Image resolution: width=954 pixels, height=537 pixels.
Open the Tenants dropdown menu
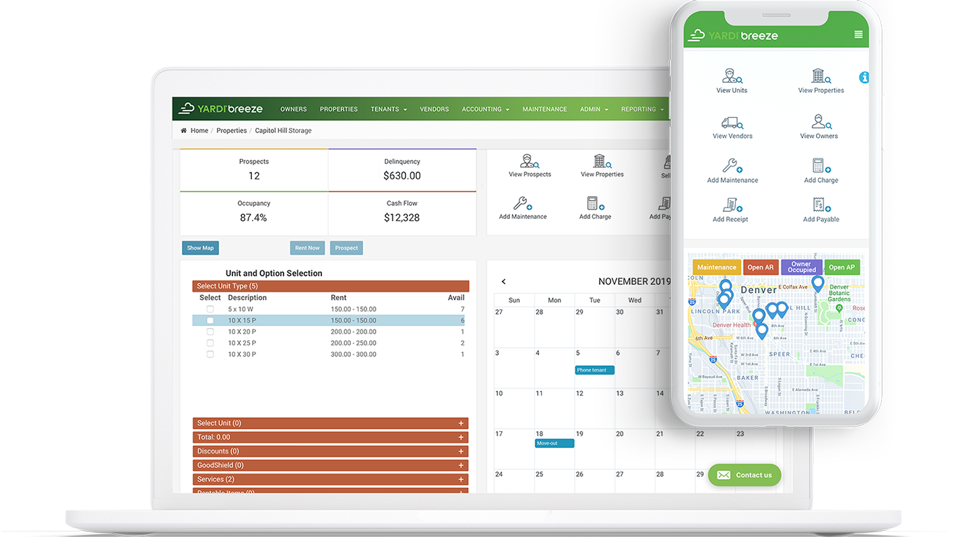389,109
